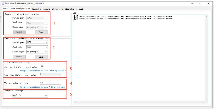The height and width of the screenshot is (110, 214).
Task: Select the Serial port configuration tab
Action: coord(16,9)
